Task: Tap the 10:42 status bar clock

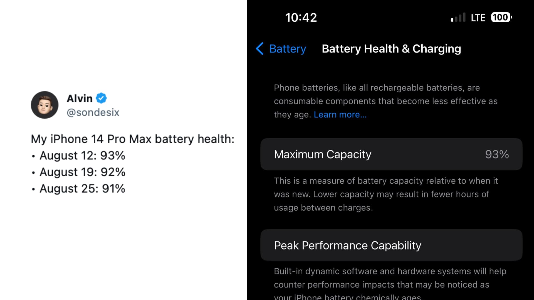Action: tap(301, 17)
